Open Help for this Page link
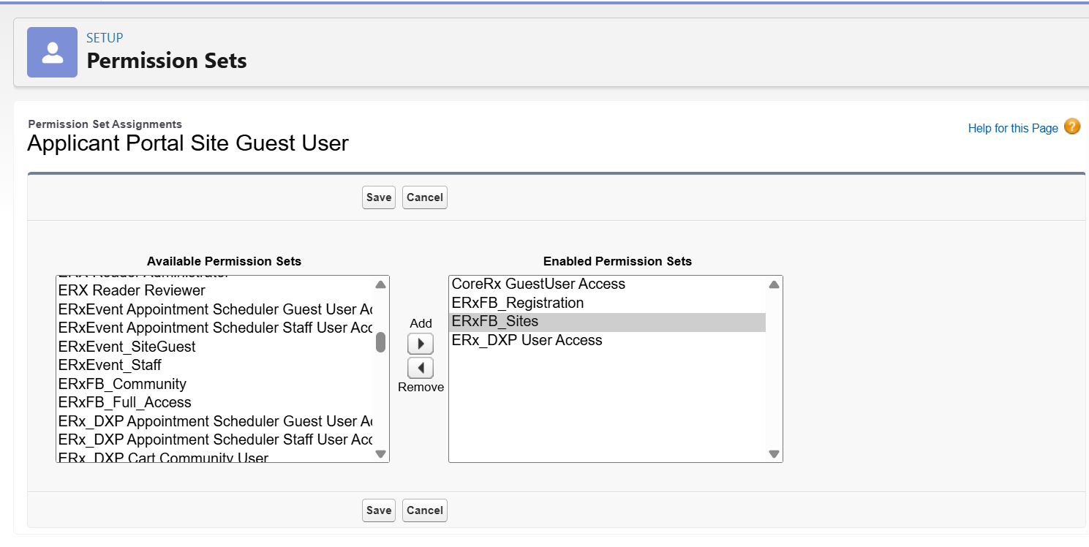1089x547 pixels. [x=1012, y=128]
